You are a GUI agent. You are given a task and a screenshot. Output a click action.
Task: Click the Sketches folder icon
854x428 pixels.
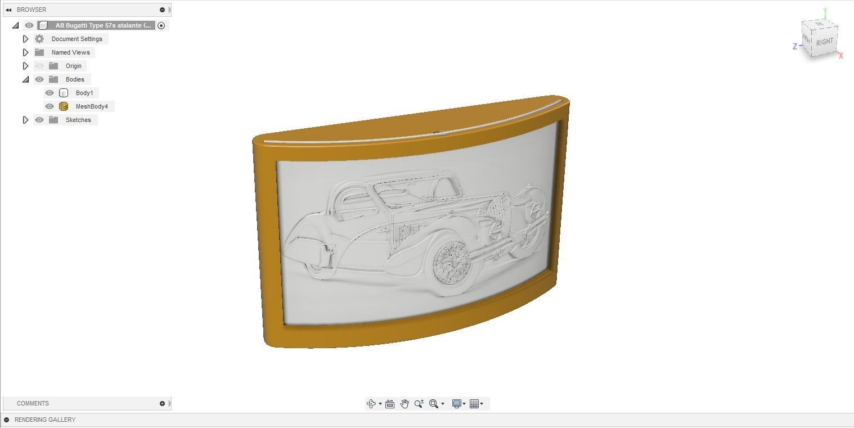coord(53,120)
